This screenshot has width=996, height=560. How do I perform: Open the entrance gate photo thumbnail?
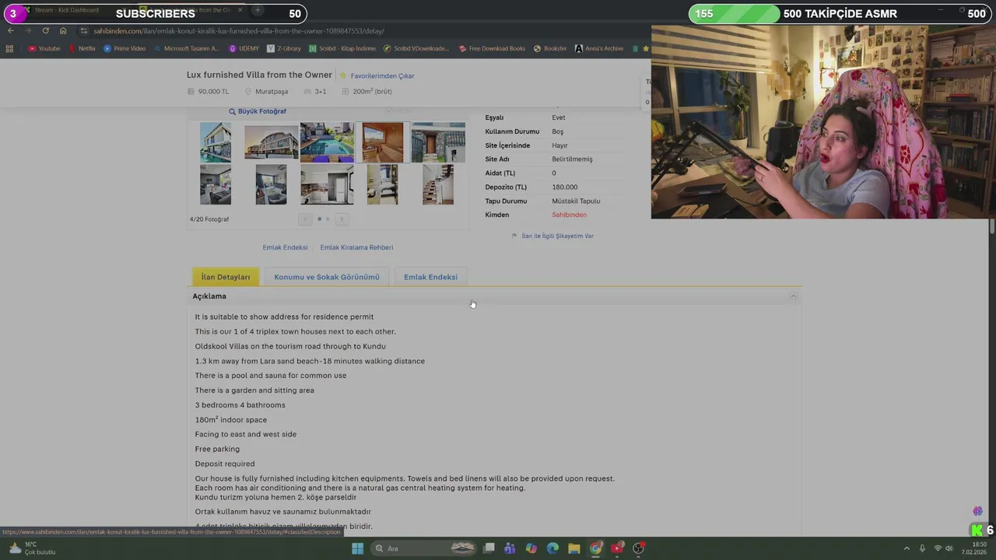[438, 142]
